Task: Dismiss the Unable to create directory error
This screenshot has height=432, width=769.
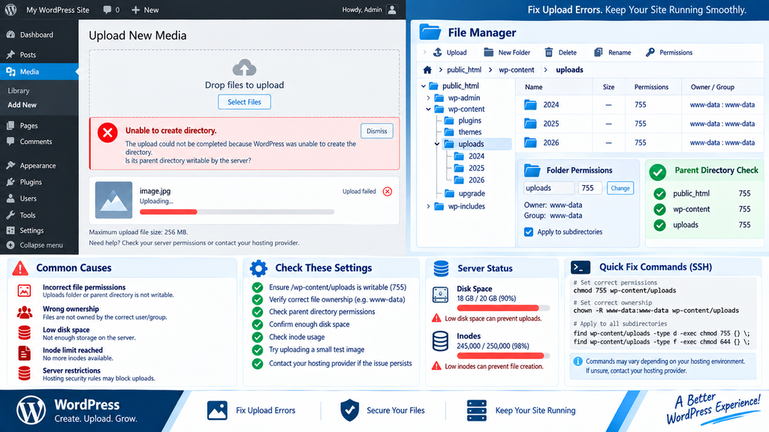Action: click(377, 130)
